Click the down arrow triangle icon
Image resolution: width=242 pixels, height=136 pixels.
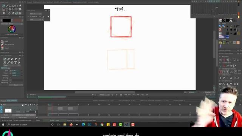(x=231, y=84)
